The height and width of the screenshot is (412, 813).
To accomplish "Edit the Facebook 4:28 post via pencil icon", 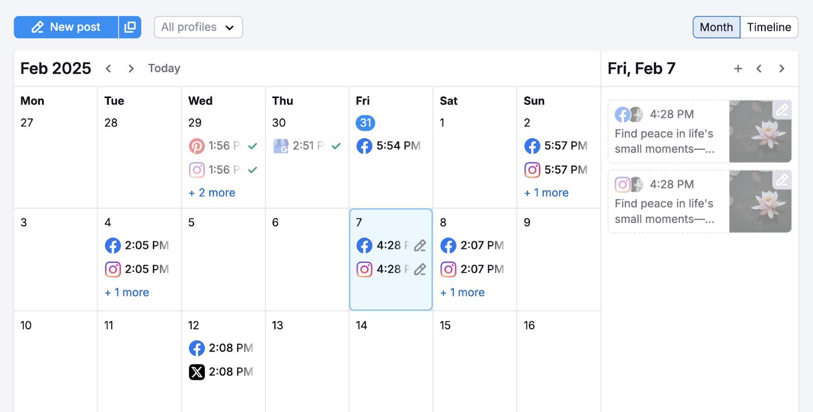I will [x=420, y=245].
